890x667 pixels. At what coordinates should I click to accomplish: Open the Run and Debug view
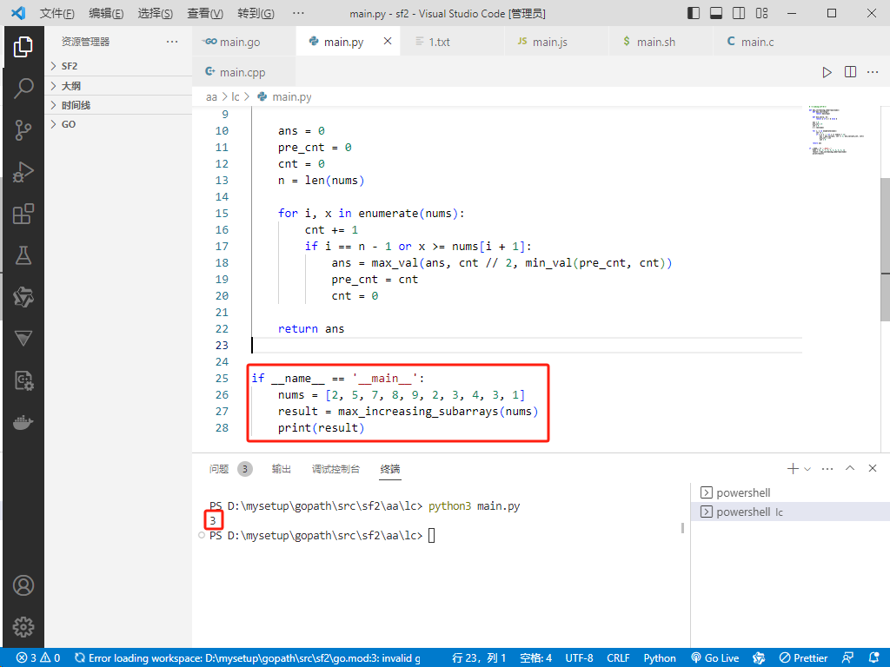coord(23,172)
